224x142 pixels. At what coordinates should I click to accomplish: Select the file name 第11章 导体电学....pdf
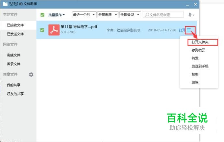(x=79, y=26)
